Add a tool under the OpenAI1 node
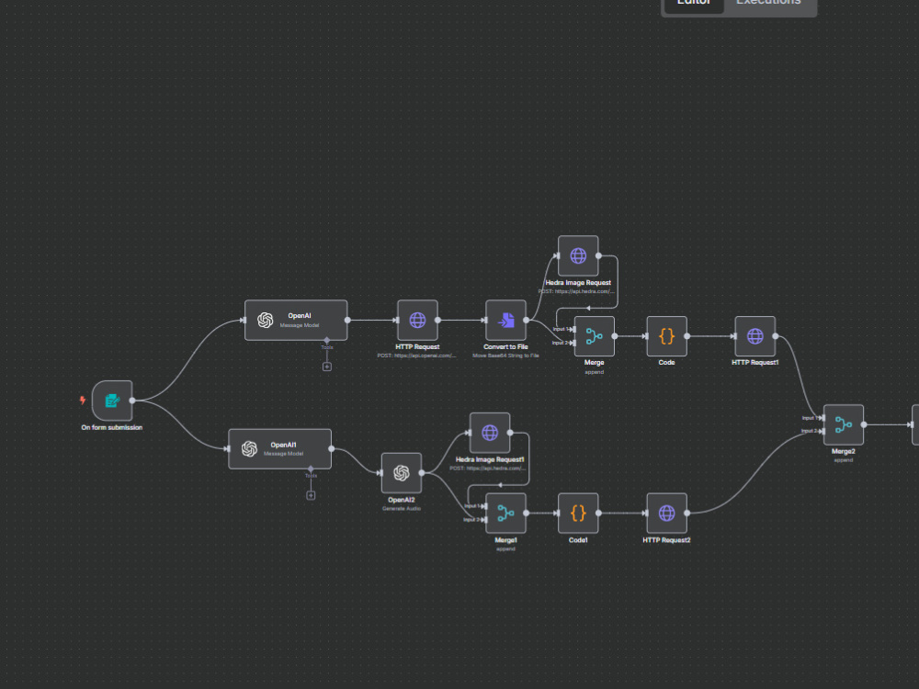This screenshot has width=919, height=689. (311, 496)
